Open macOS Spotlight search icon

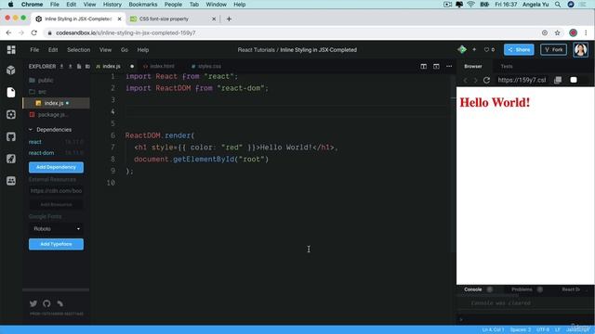(x=558, y=5)
